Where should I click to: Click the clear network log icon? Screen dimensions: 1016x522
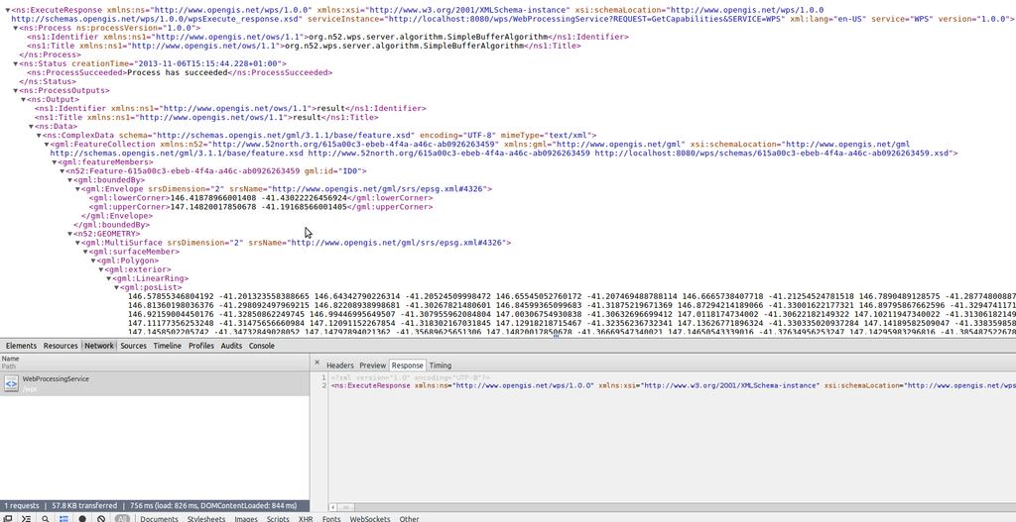coord(102,519)
